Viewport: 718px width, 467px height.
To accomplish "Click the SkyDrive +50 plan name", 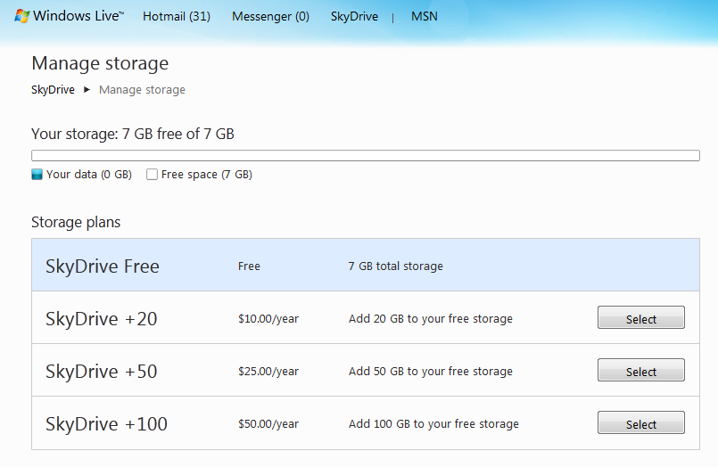I will [x=102, y=371].
